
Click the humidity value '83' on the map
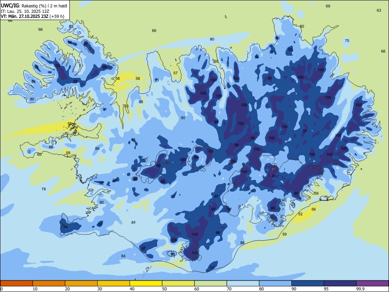point(71,26)
